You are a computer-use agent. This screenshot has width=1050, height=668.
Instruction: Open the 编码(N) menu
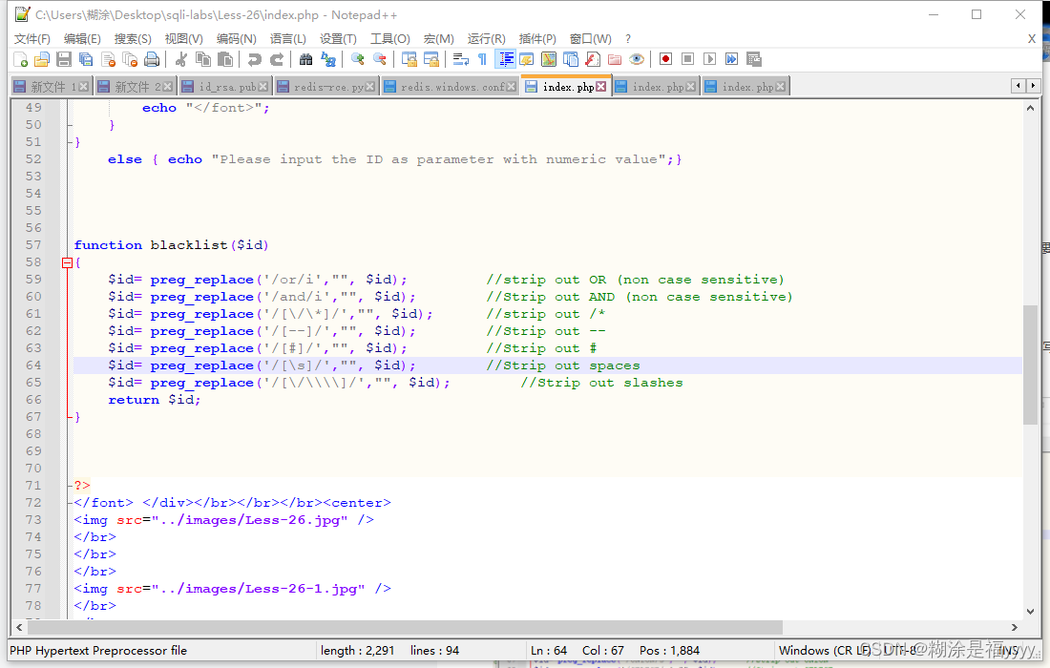236,39
